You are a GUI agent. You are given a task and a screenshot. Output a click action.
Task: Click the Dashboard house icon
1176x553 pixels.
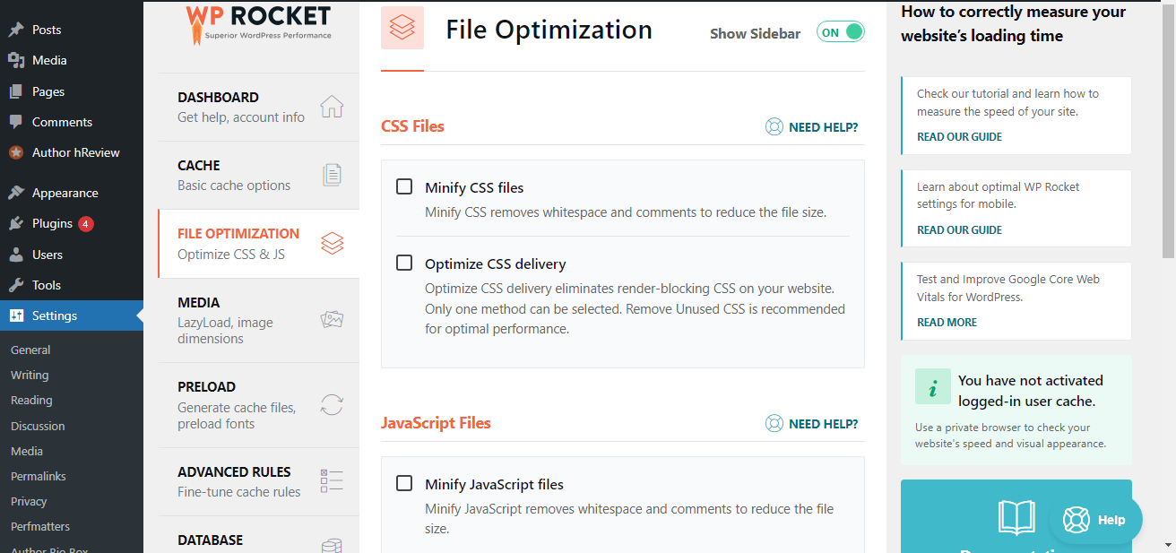(x=332, y=107)
